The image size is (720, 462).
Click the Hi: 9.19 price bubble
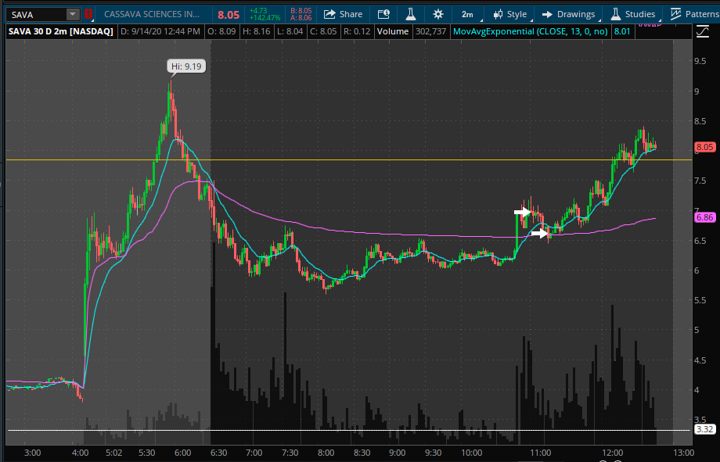tap(186, 66)
